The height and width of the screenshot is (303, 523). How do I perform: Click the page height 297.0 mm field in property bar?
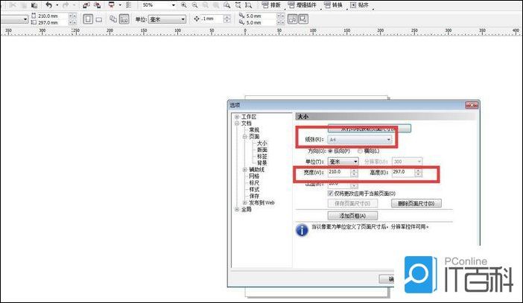[x=53, y=22]
